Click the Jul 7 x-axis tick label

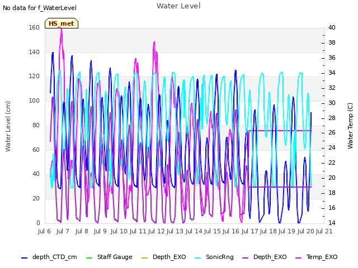[x=63, y=231]
